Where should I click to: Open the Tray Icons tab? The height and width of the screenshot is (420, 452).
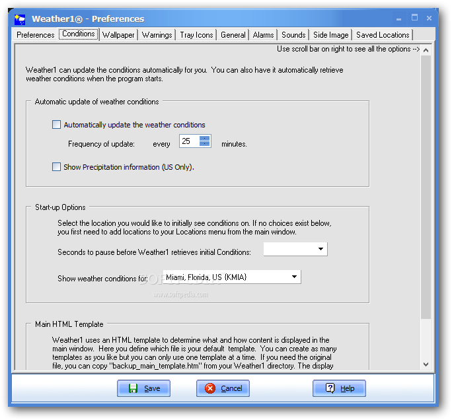click(196, 35)
